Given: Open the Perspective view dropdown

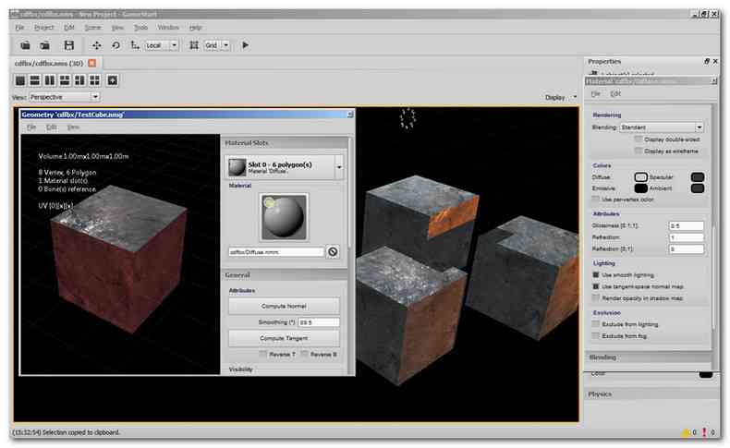Looking at the screenshot, I should point(65,97).
